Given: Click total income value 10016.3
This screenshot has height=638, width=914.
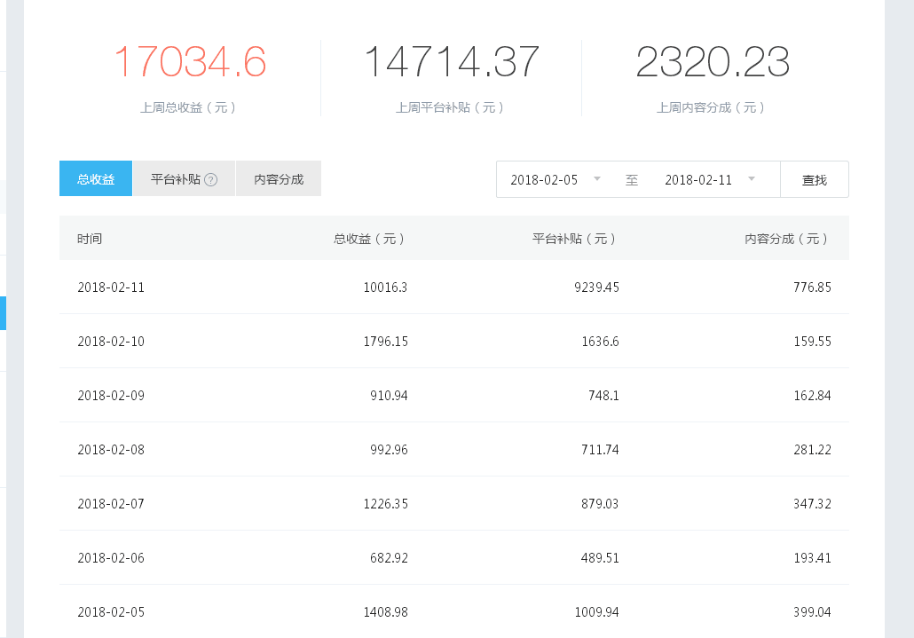Looking at the screenshot, I should [385, 287].
